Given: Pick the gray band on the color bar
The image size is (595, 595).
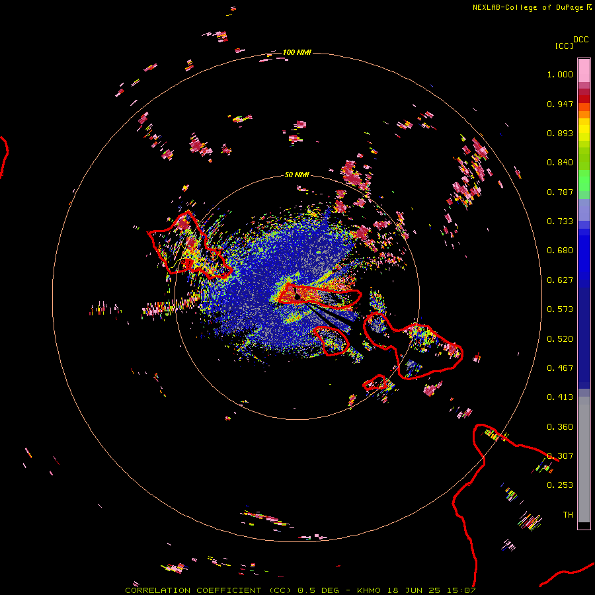Looking at the screenshot, I should [584, 459].
